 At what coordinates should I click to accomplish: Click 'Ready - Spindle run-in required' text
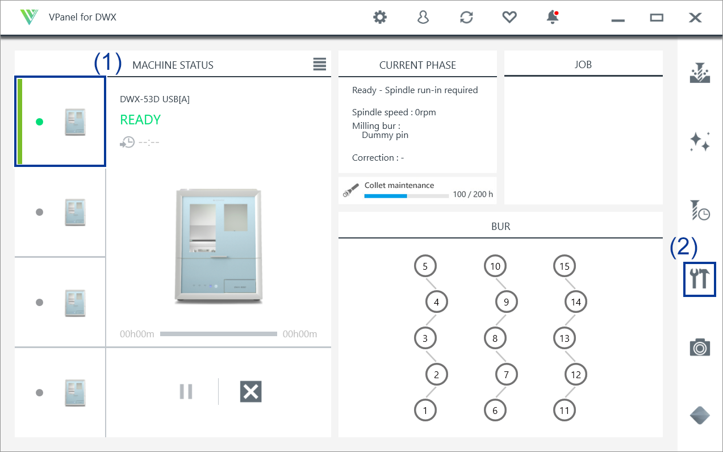click(x=415, y=90)
